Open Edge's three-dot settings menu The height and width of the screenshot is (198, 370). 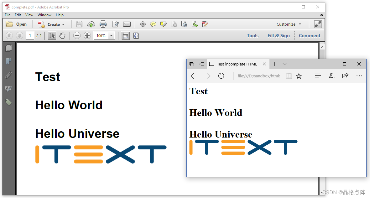pyautogui.click(x=359, y=76)
